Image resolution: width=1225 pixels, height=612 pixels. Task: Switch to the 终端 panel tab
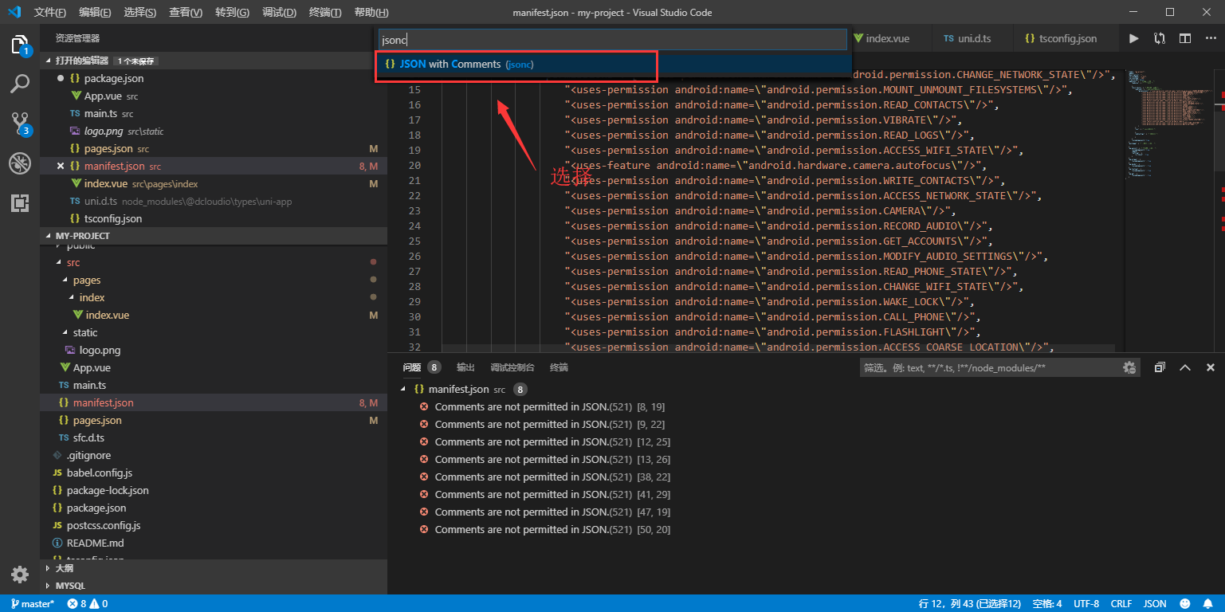pos(559,367)
